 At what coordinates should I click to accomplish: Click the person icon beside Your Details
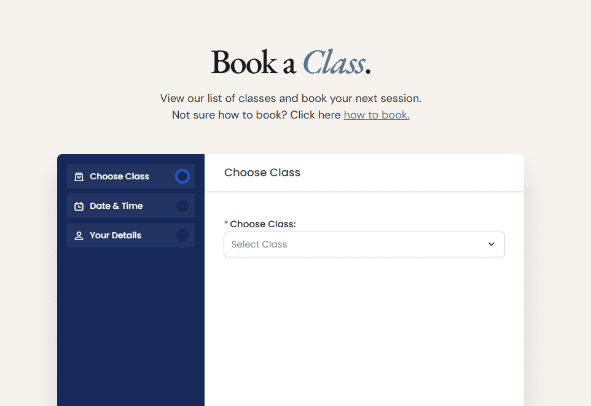tap(79, 236)
